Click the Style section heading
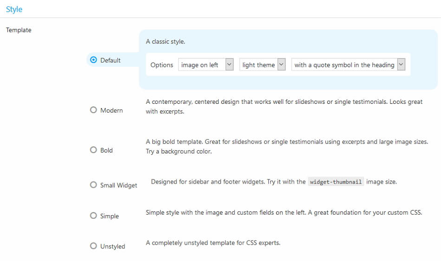 pyautogui.click(x=14, y=9)
